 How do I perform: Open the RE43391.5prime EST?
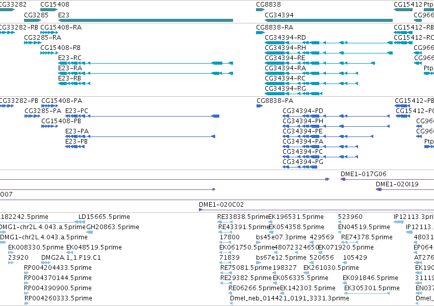pyautogui.click(x=225, y=232)
